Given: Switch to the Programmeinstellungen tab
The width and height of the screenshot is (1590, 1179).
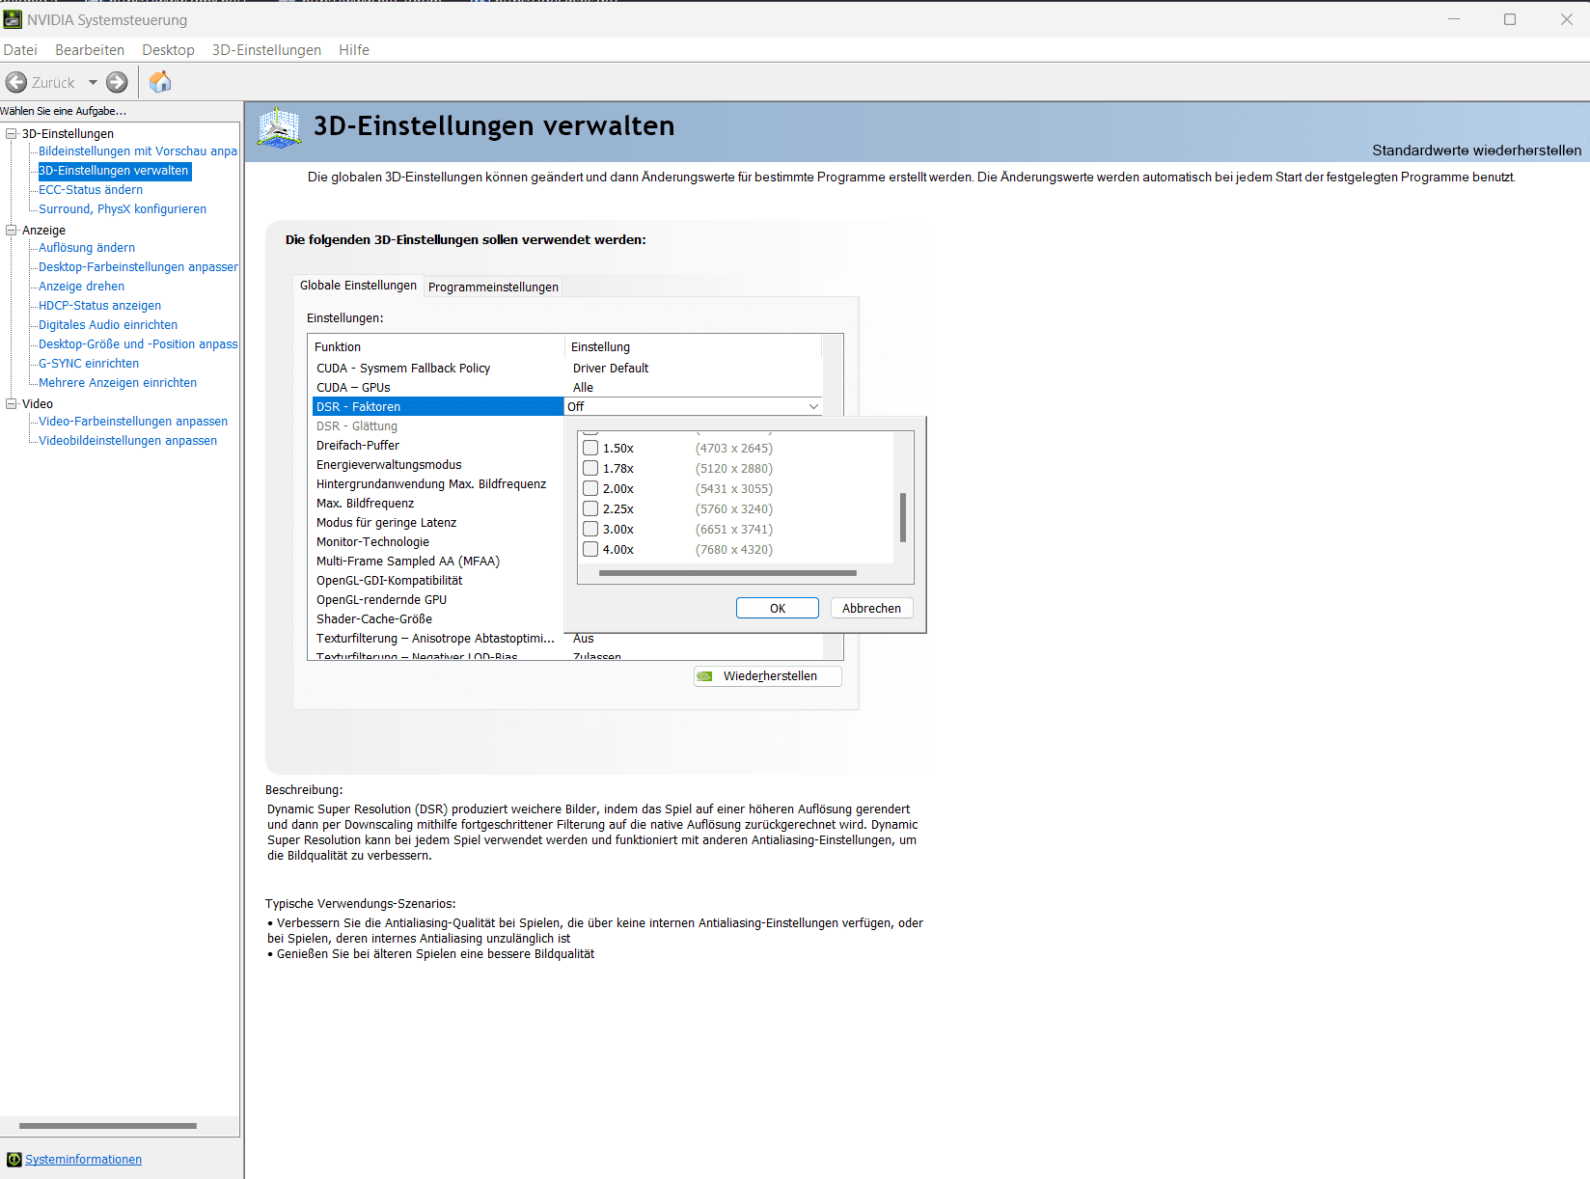Looking at the screenshot, I should tap(493, 287).
